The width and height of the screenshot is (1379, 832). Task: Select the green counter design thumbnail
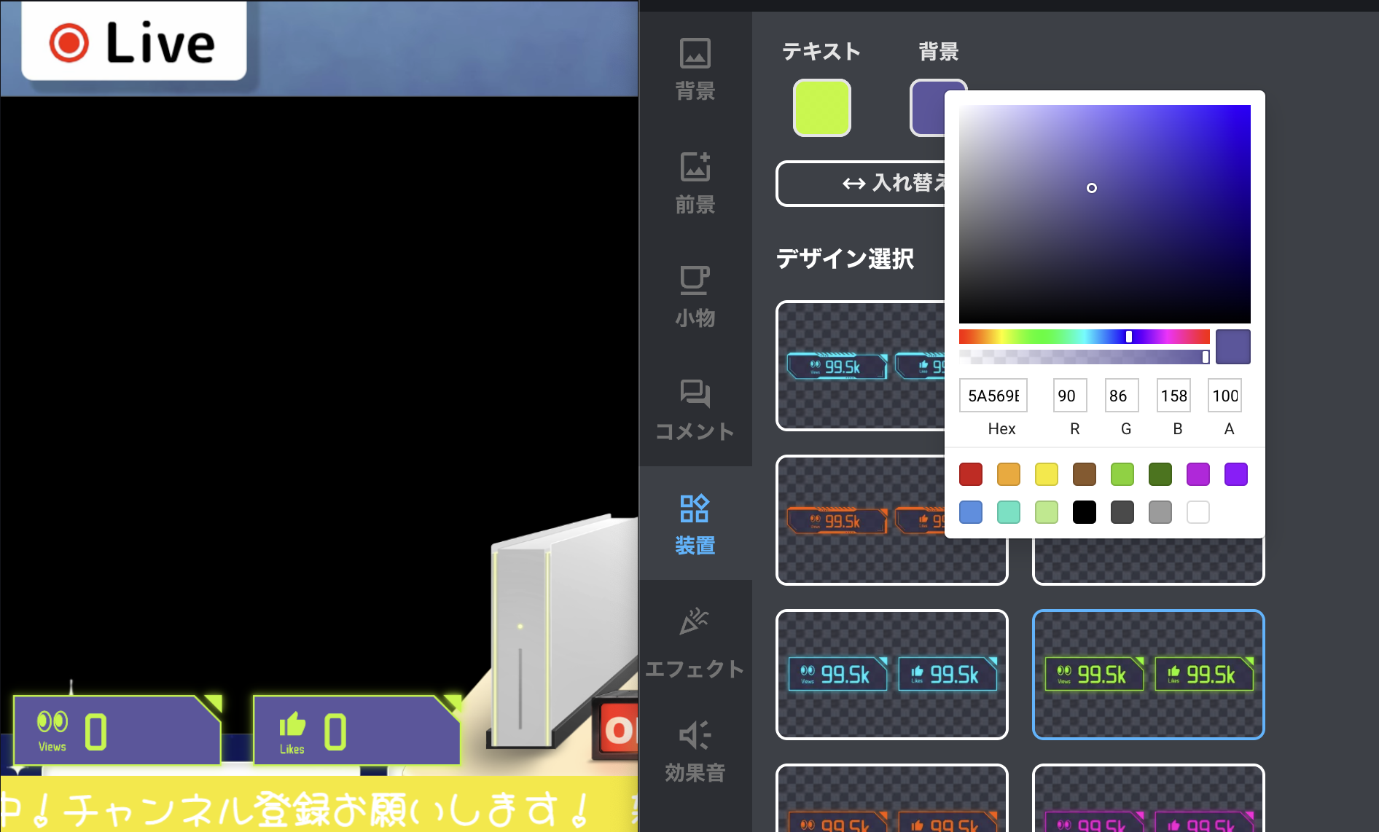1148,675
